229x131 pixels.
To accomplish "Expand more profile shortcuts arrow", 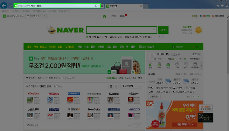I will pos(201,65).
